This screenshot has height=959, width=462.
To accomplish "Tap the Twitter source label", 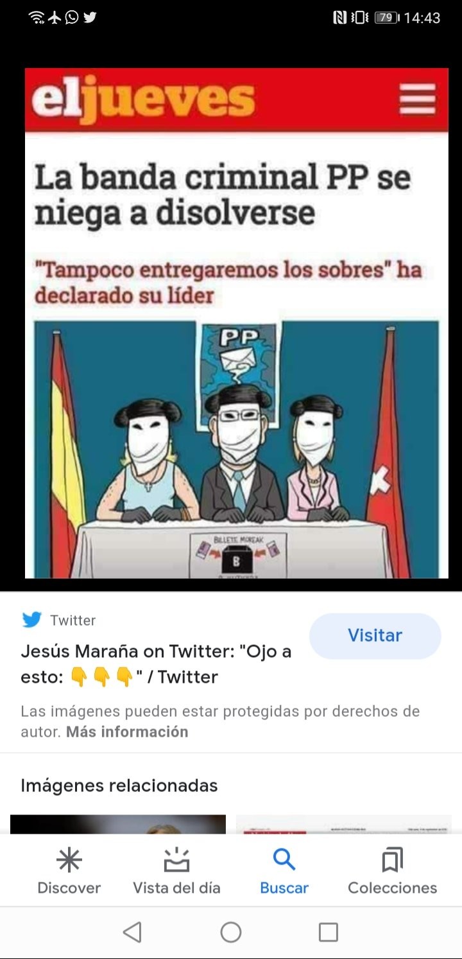I will (73, 620).
